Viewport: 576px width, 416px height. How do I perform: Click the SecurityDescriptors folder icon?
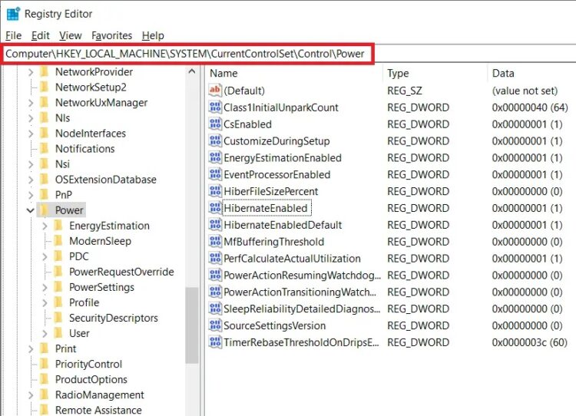(58, 318)
